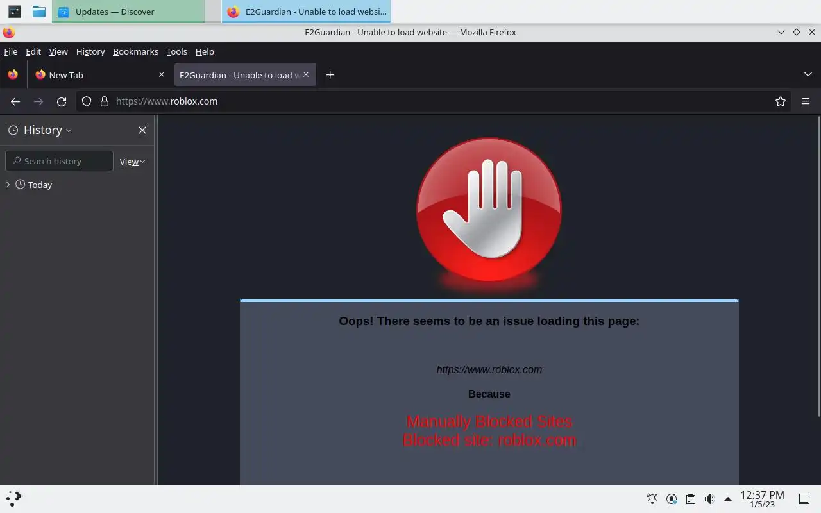821x513 pixels.
Task: Close the E2Guardian tab
Action: pyautogui.click(x=306, y=74)
